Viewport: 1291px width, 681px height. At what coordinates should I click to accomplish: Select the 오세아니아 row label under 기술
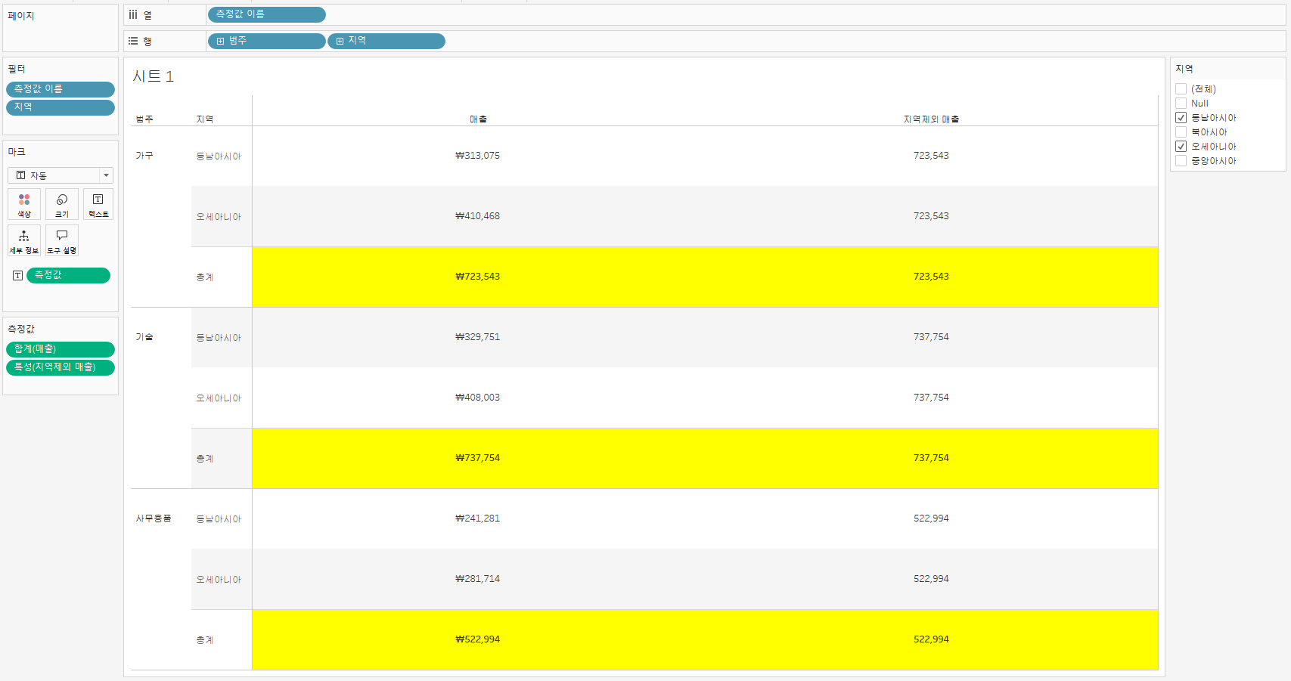(219, 398)
